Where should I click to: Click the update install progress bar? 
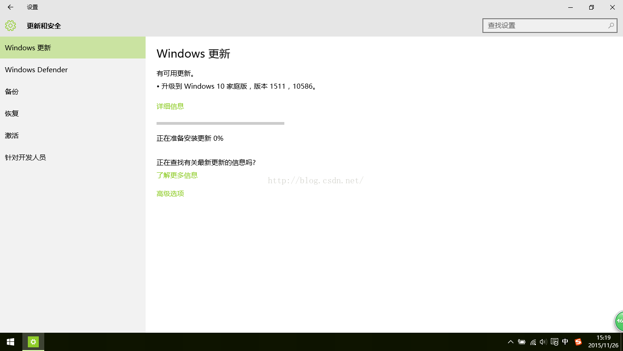(x=220, y=123)
